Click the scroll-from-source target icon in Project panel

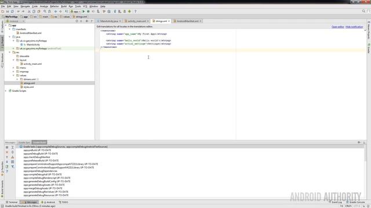tap(77, 21)
